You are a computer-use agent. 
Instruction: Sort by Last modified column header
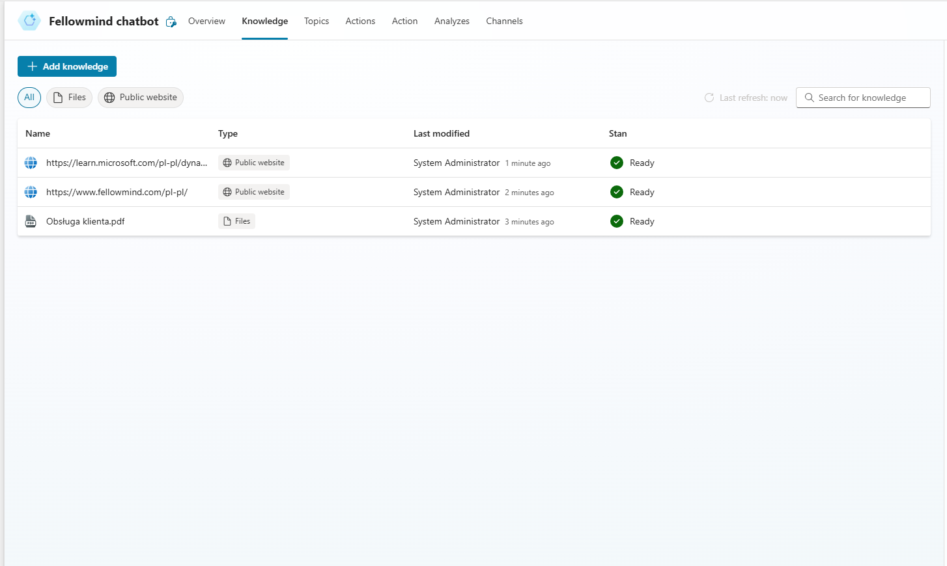tap(442, 133)
